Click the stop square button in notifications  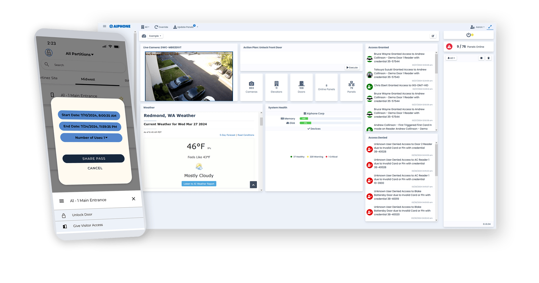click(x=481, y=58)
